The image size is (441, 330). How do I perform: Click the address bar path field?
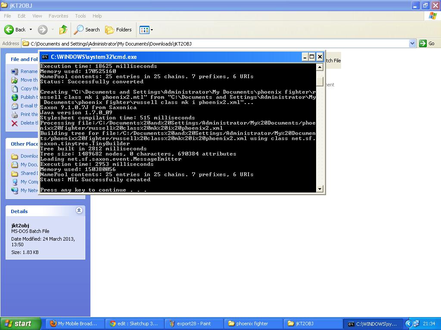tap(215, 43)
